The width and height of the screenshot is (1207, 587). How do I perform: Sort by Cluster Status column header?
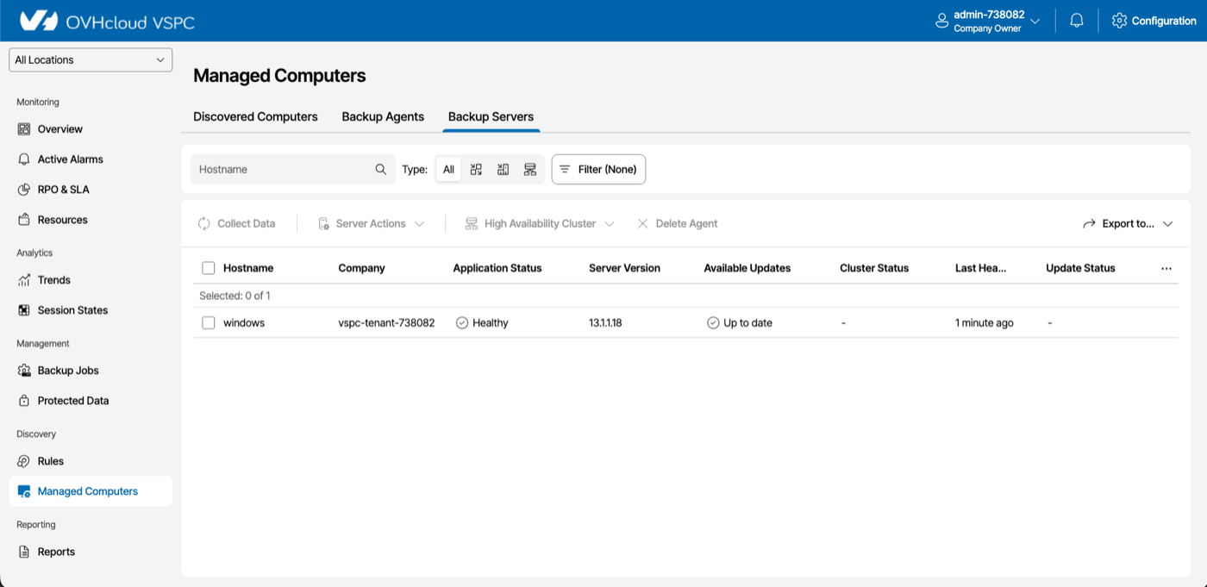tap(874, 268)
